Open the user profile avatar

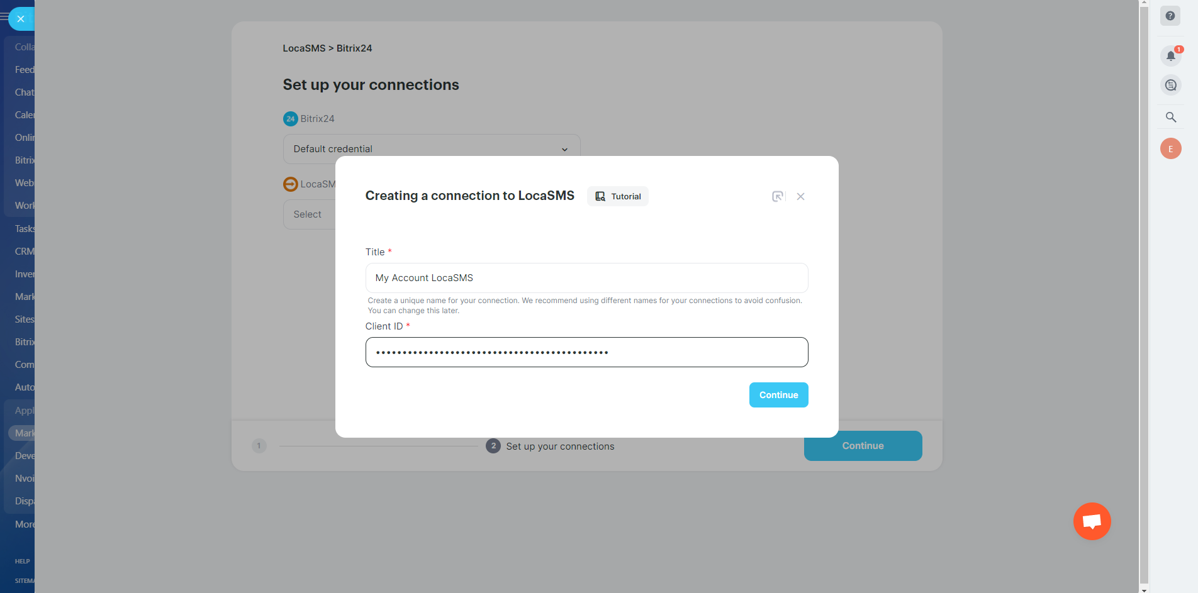click(1170, 149)
